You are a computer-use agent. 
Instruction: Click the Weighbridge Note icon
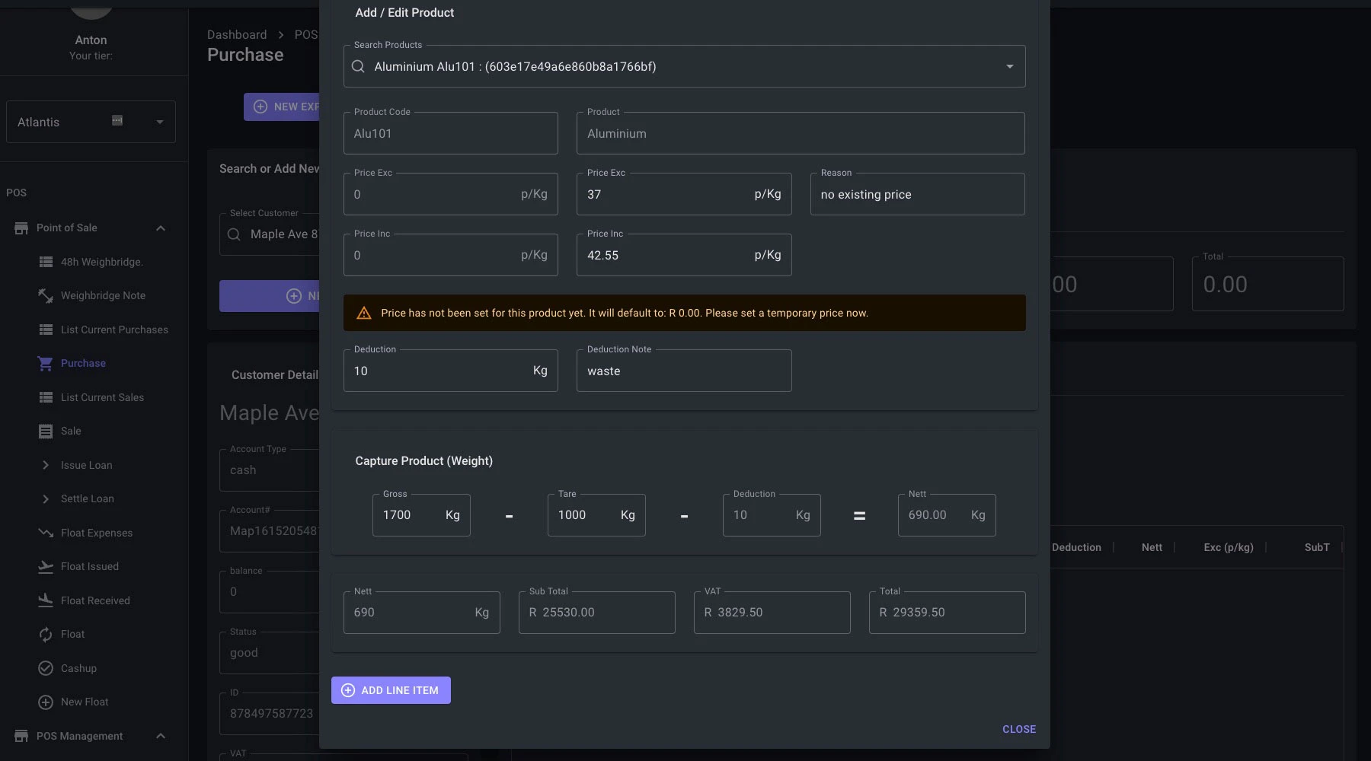click(46, 295)
